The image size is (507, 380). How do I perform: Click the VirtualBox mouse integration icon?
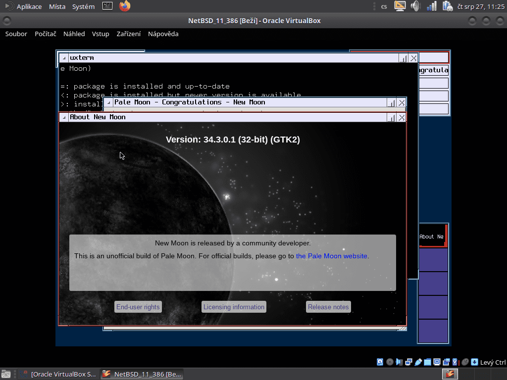coord(465,362)
